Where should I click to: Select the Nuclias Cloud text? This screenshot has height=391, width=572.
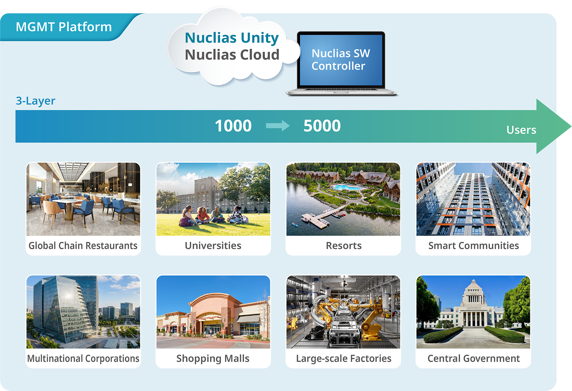click(232, 55)
